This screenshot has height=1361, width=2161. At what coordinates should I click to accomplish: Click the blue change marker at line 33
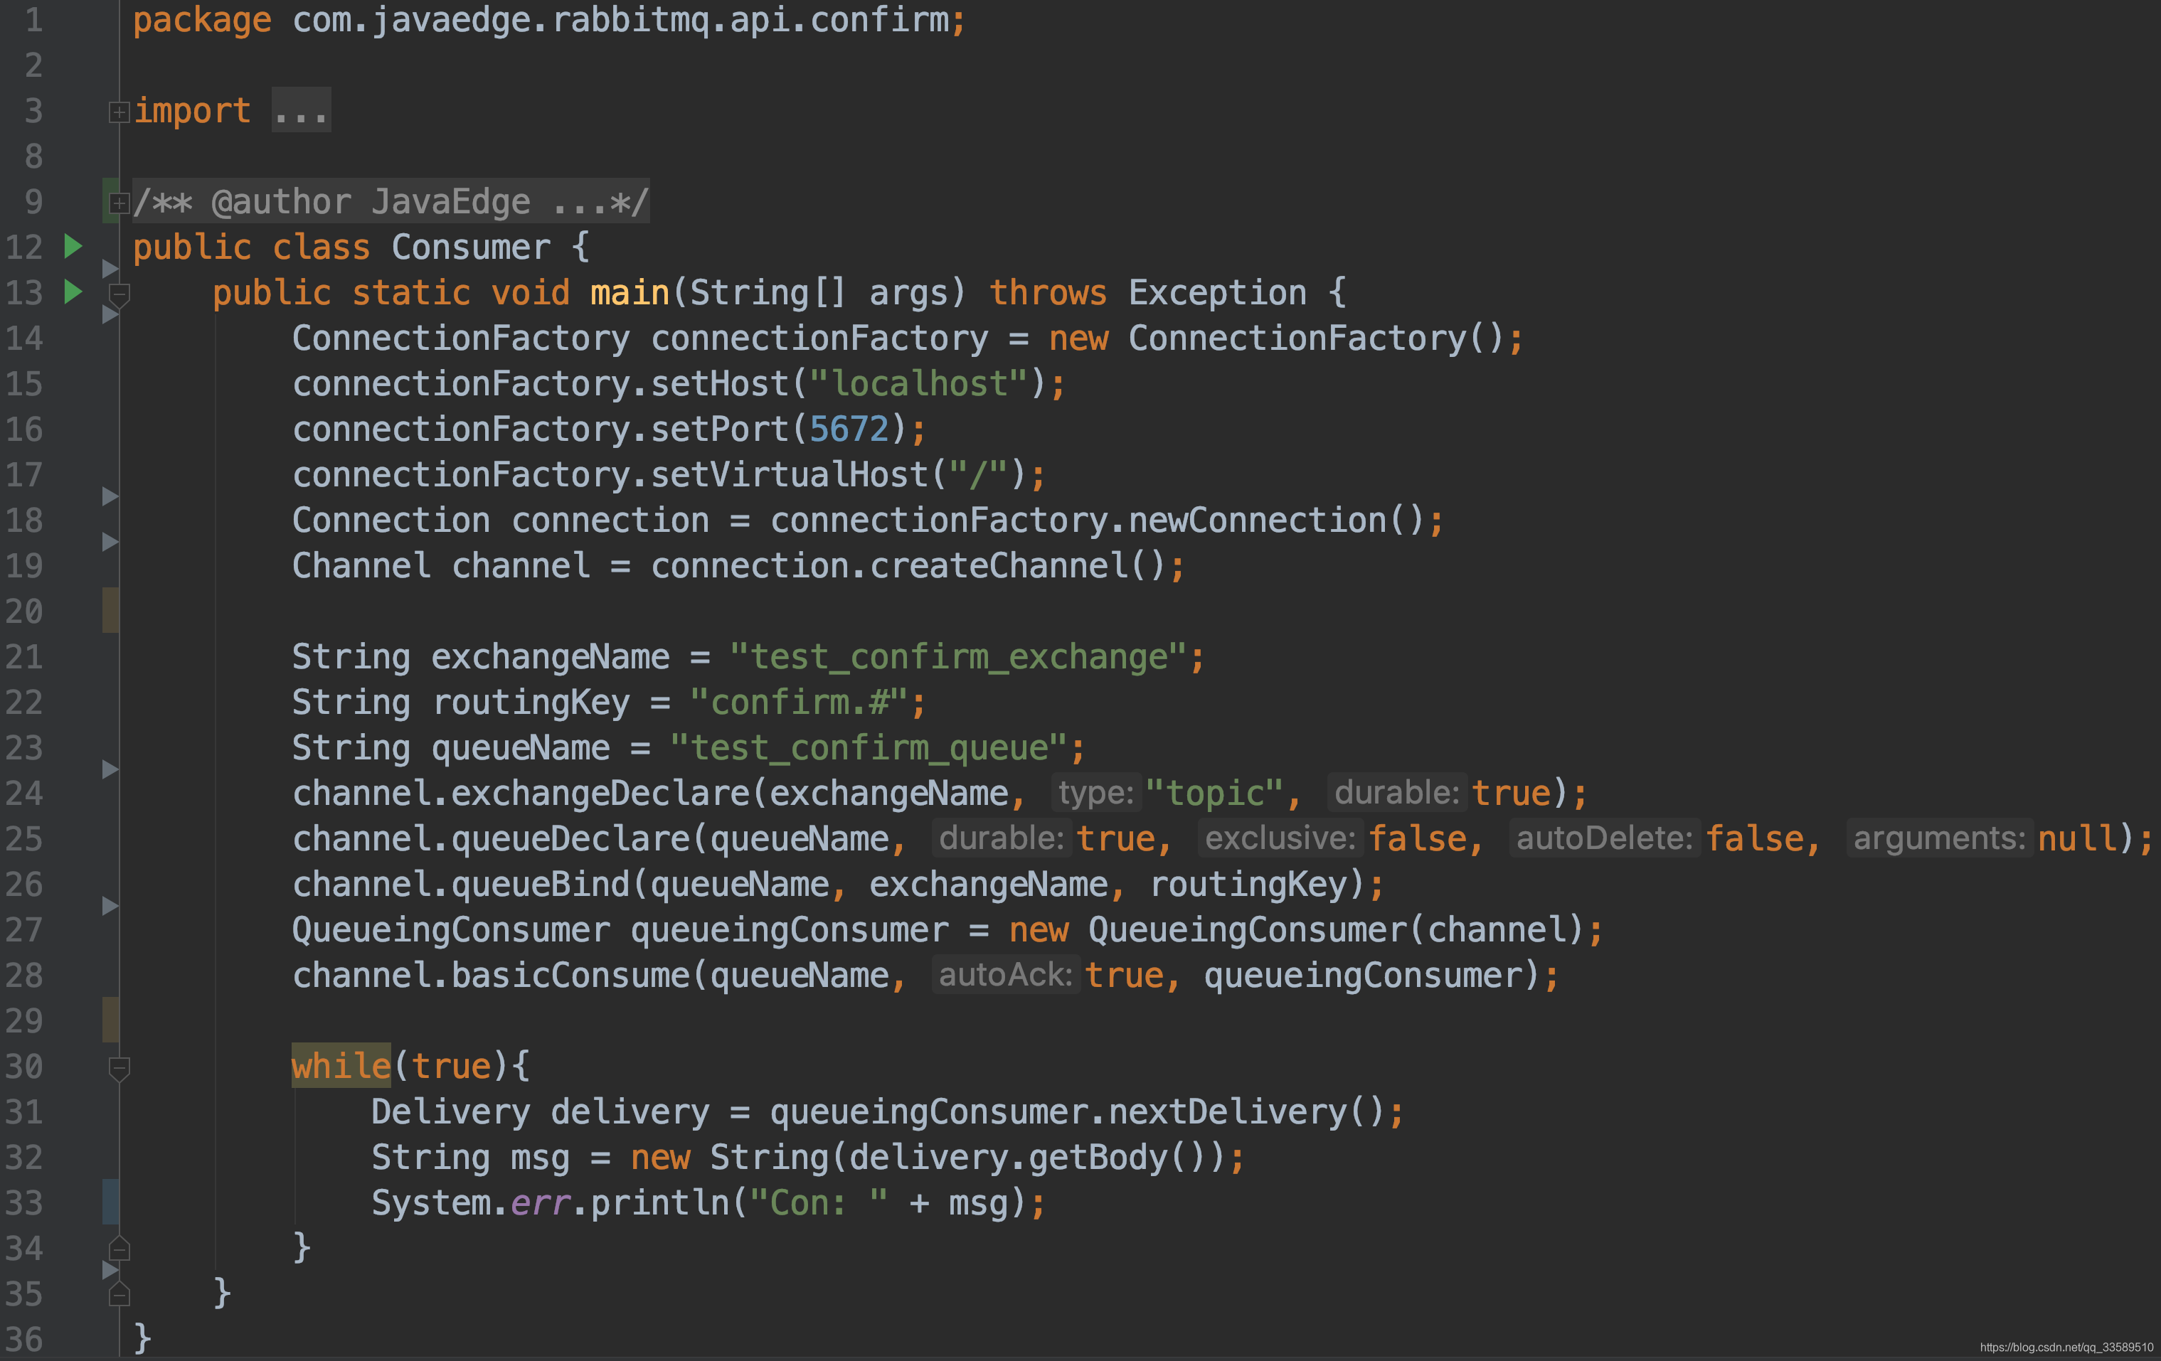[x=110, y=1201]
